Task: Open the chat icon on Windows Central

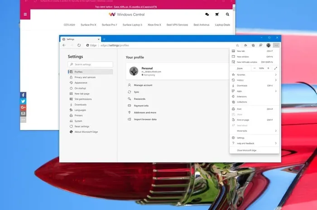Action: click(207, 14)
